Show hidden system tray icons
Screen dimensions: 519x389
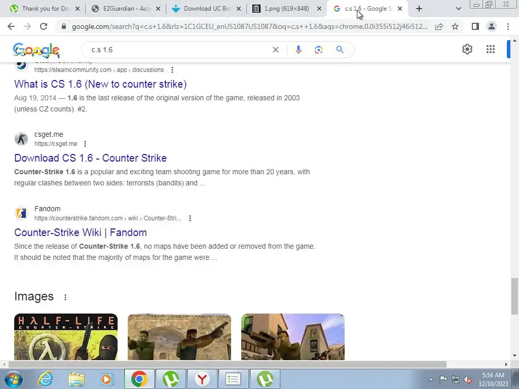coord(431,379)
